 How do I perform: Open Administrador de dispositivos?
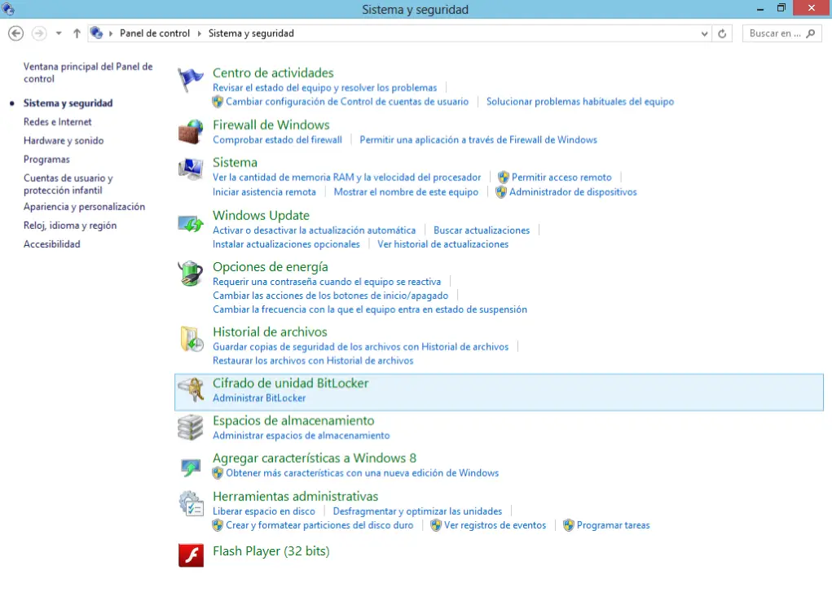click(573, 192)
